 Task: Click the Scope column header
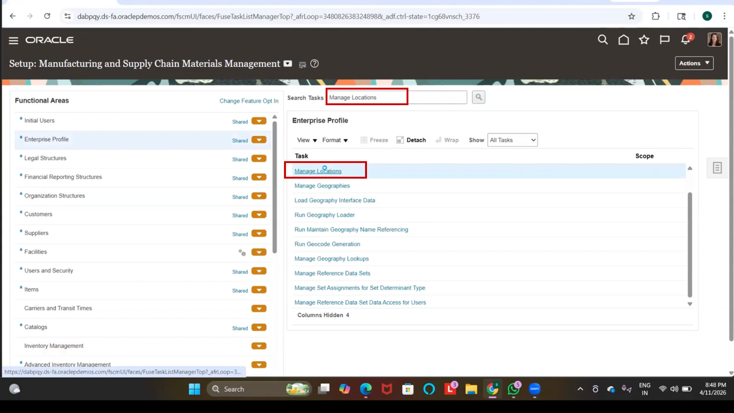pos(644,156)
